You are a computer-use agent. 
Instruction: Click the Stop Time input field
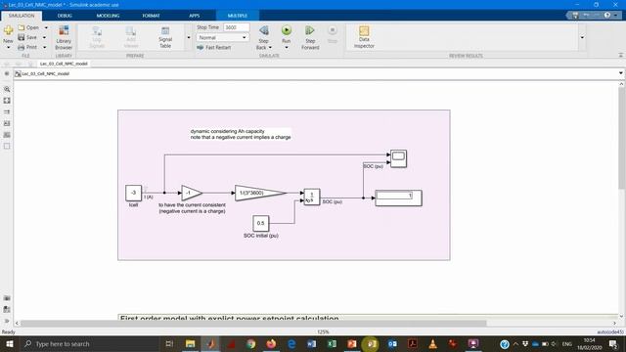tap(237, 27)
